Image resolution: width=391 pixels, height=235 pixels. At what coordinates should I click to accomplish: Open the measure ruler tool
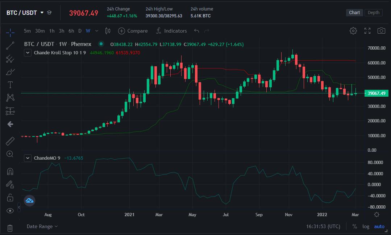[x=10, y=141]
